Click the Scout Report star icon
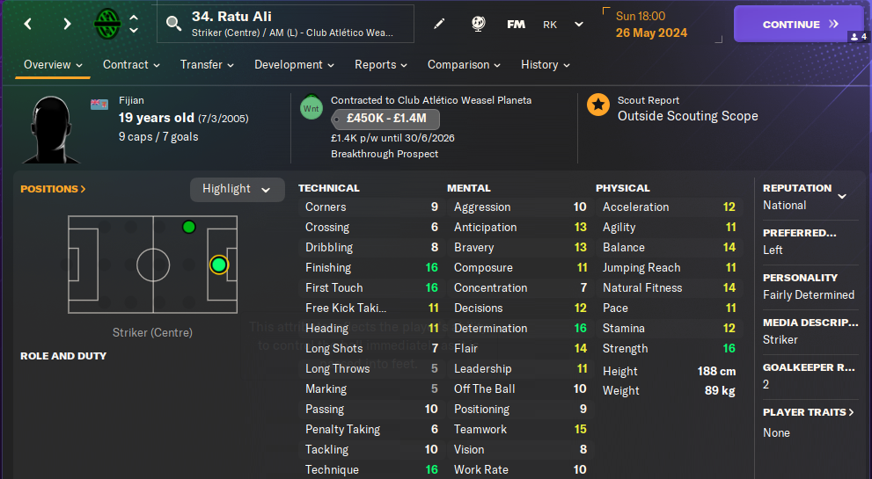The image size is (872, 479). tap(598, 106)
